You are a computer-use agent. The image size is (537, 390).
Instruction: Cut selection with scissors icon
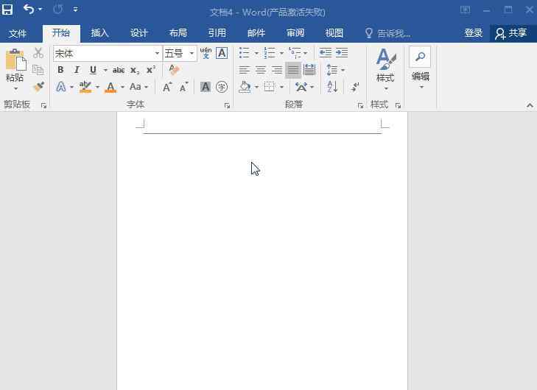tap(38, 53)
